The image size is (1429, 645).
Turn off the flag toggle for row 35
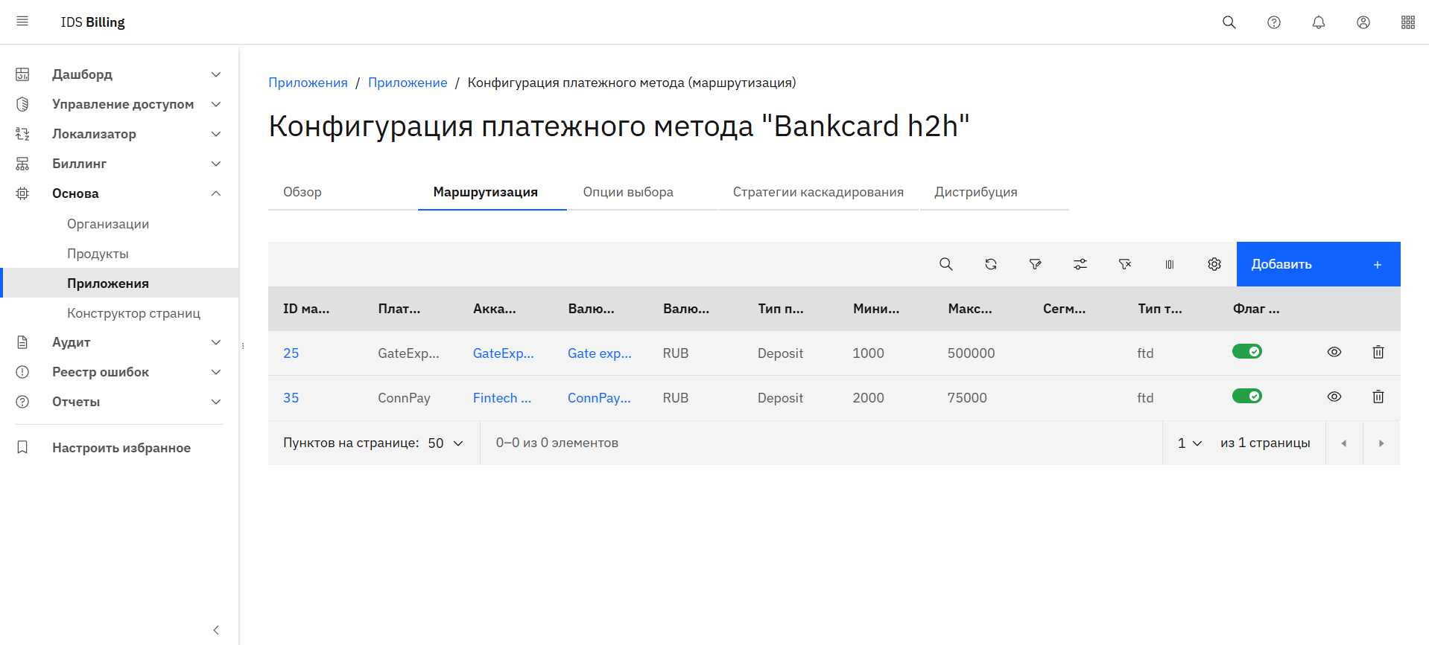point(1246,397)
